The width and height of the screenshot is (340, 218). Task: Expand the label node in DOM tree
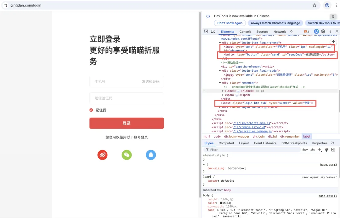223,91
